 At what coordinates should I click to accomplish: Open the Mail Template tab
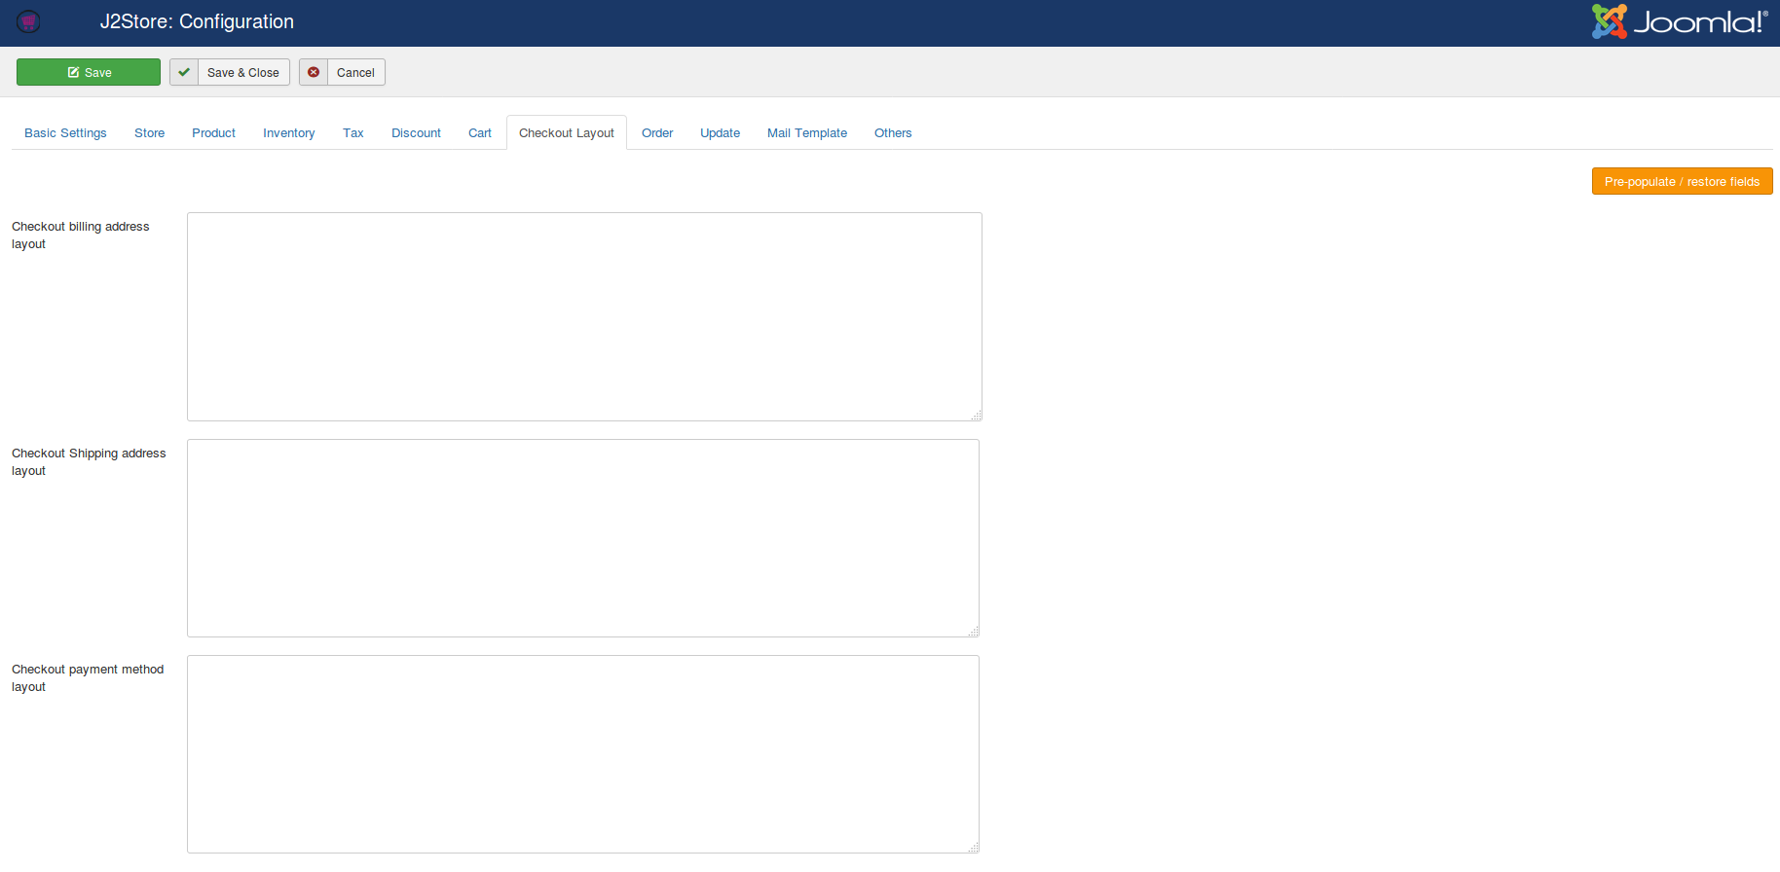806,133
